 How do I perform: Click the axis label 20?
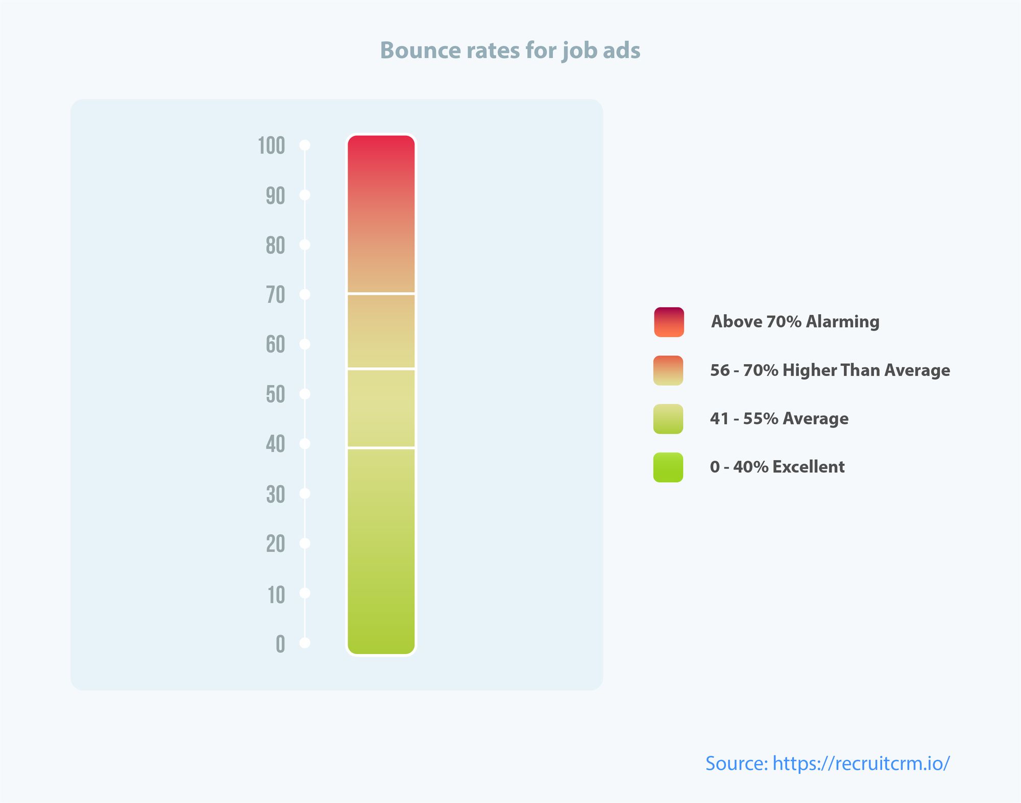click(275, 544)
